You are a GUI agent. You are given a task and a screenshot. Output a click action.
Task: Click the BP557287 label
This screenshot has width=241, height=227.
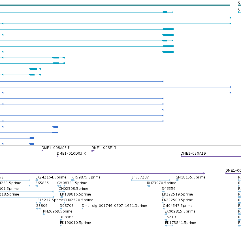140,177
